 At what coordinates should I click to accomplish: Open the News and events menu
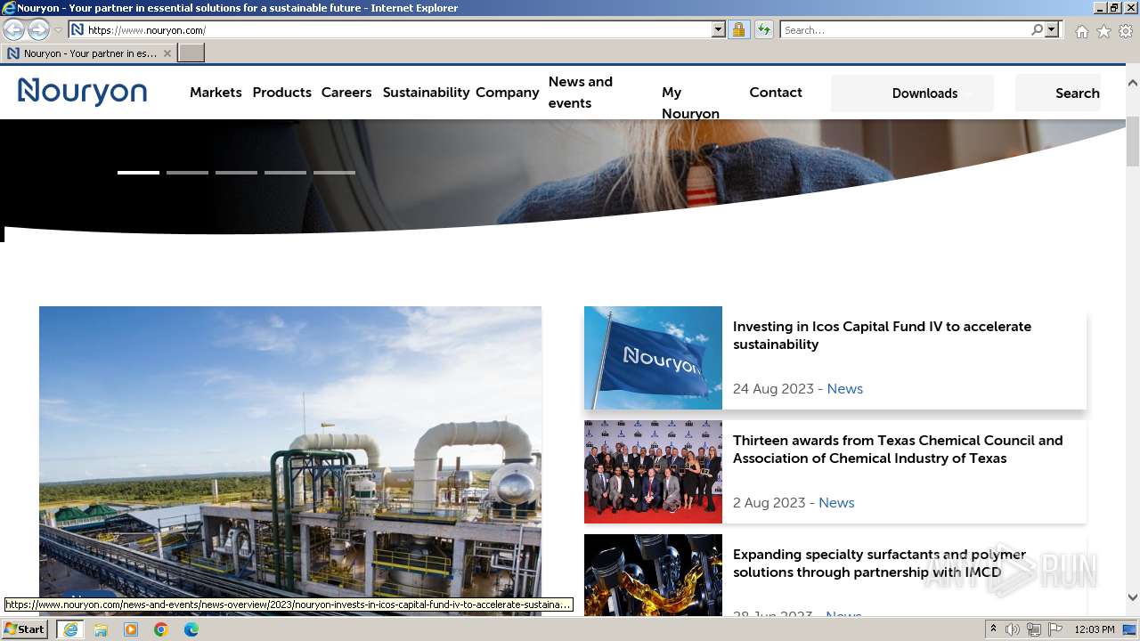coord(581,93)
